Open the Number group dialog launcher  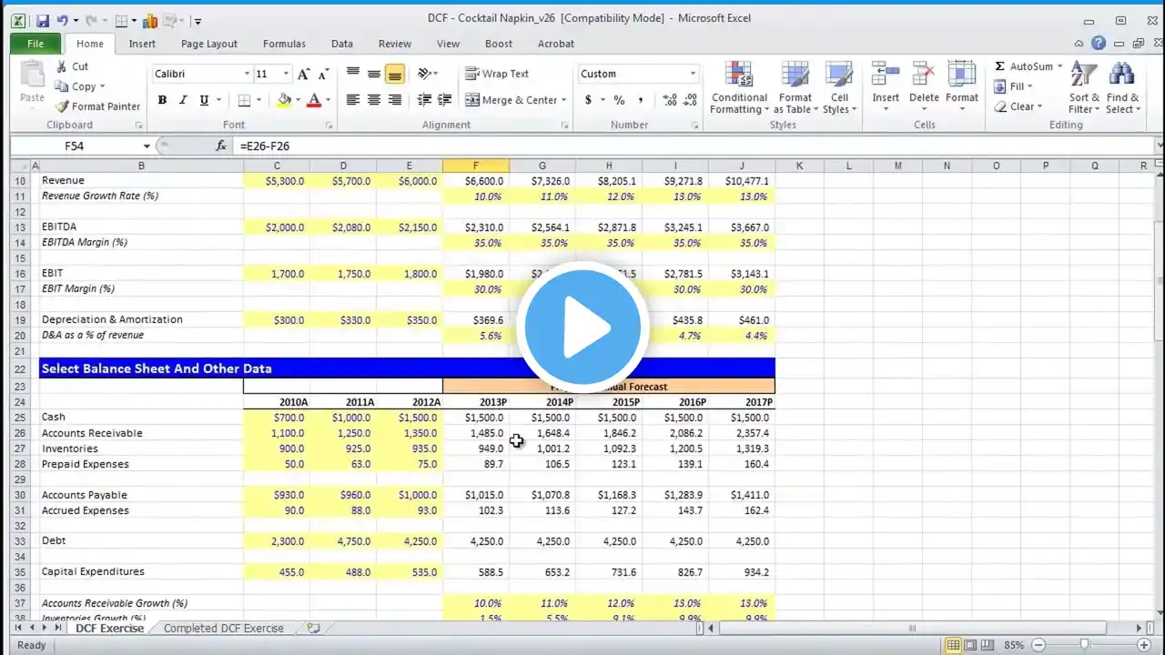tap(694, 126)
